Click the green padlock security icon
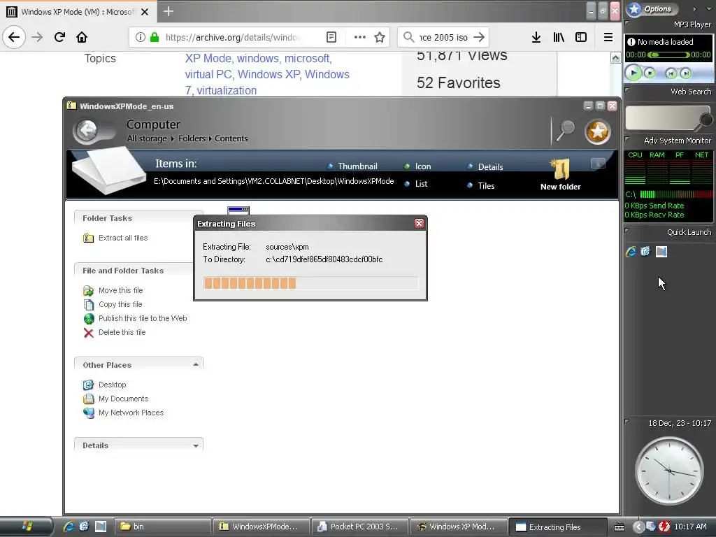716x537 pixels. 155,37
